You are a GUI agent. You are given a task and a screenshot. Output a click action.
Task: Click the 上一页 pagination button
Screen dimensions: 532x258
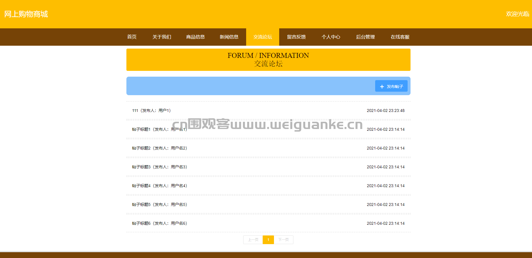coord(253,240)
